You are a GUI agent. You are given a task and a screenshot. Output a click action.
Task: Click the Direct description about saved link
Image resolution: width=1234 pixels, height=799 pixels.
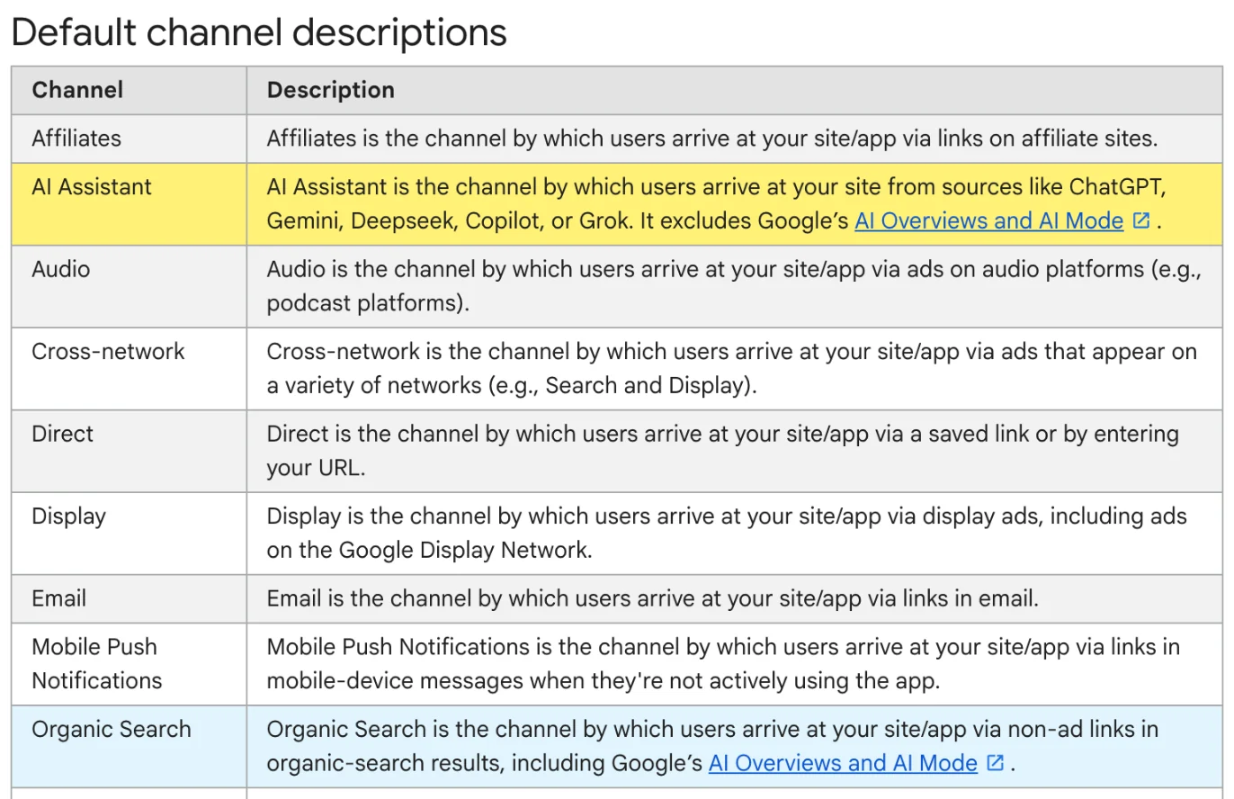click(722, 451)
